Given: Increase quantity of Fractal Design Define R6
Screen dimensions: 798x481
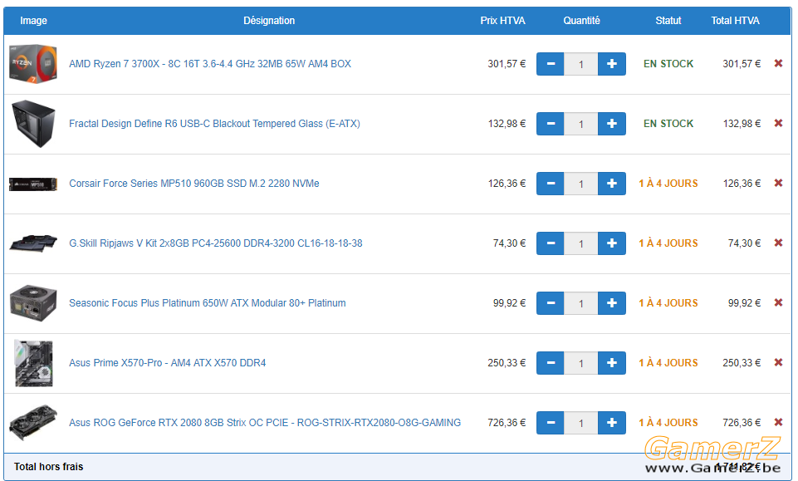Looking at the screenshot, I should point(612,124).
